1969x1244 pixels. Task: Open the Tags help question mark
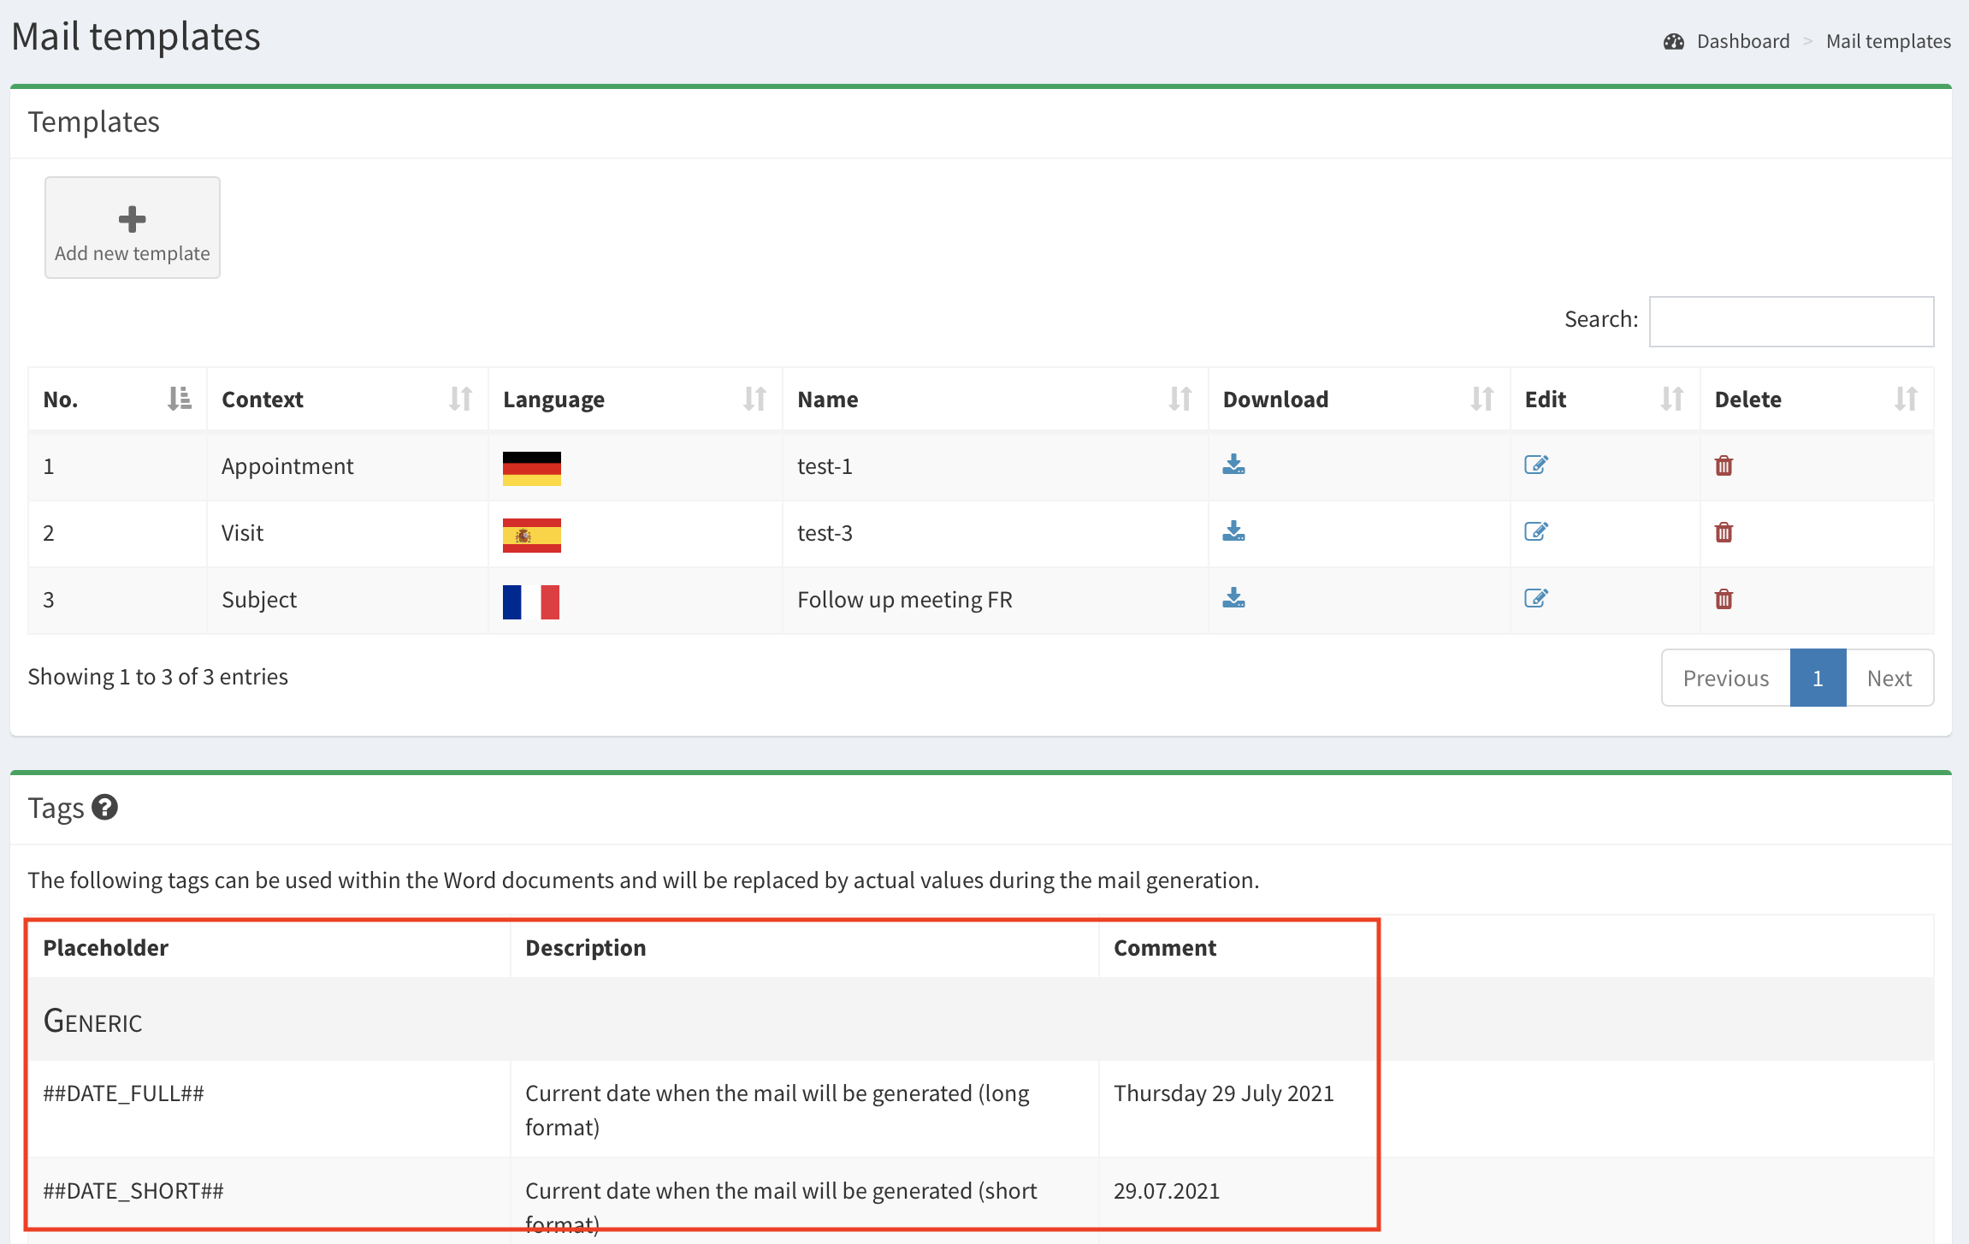pyautogui.click(x=104, y=807)
